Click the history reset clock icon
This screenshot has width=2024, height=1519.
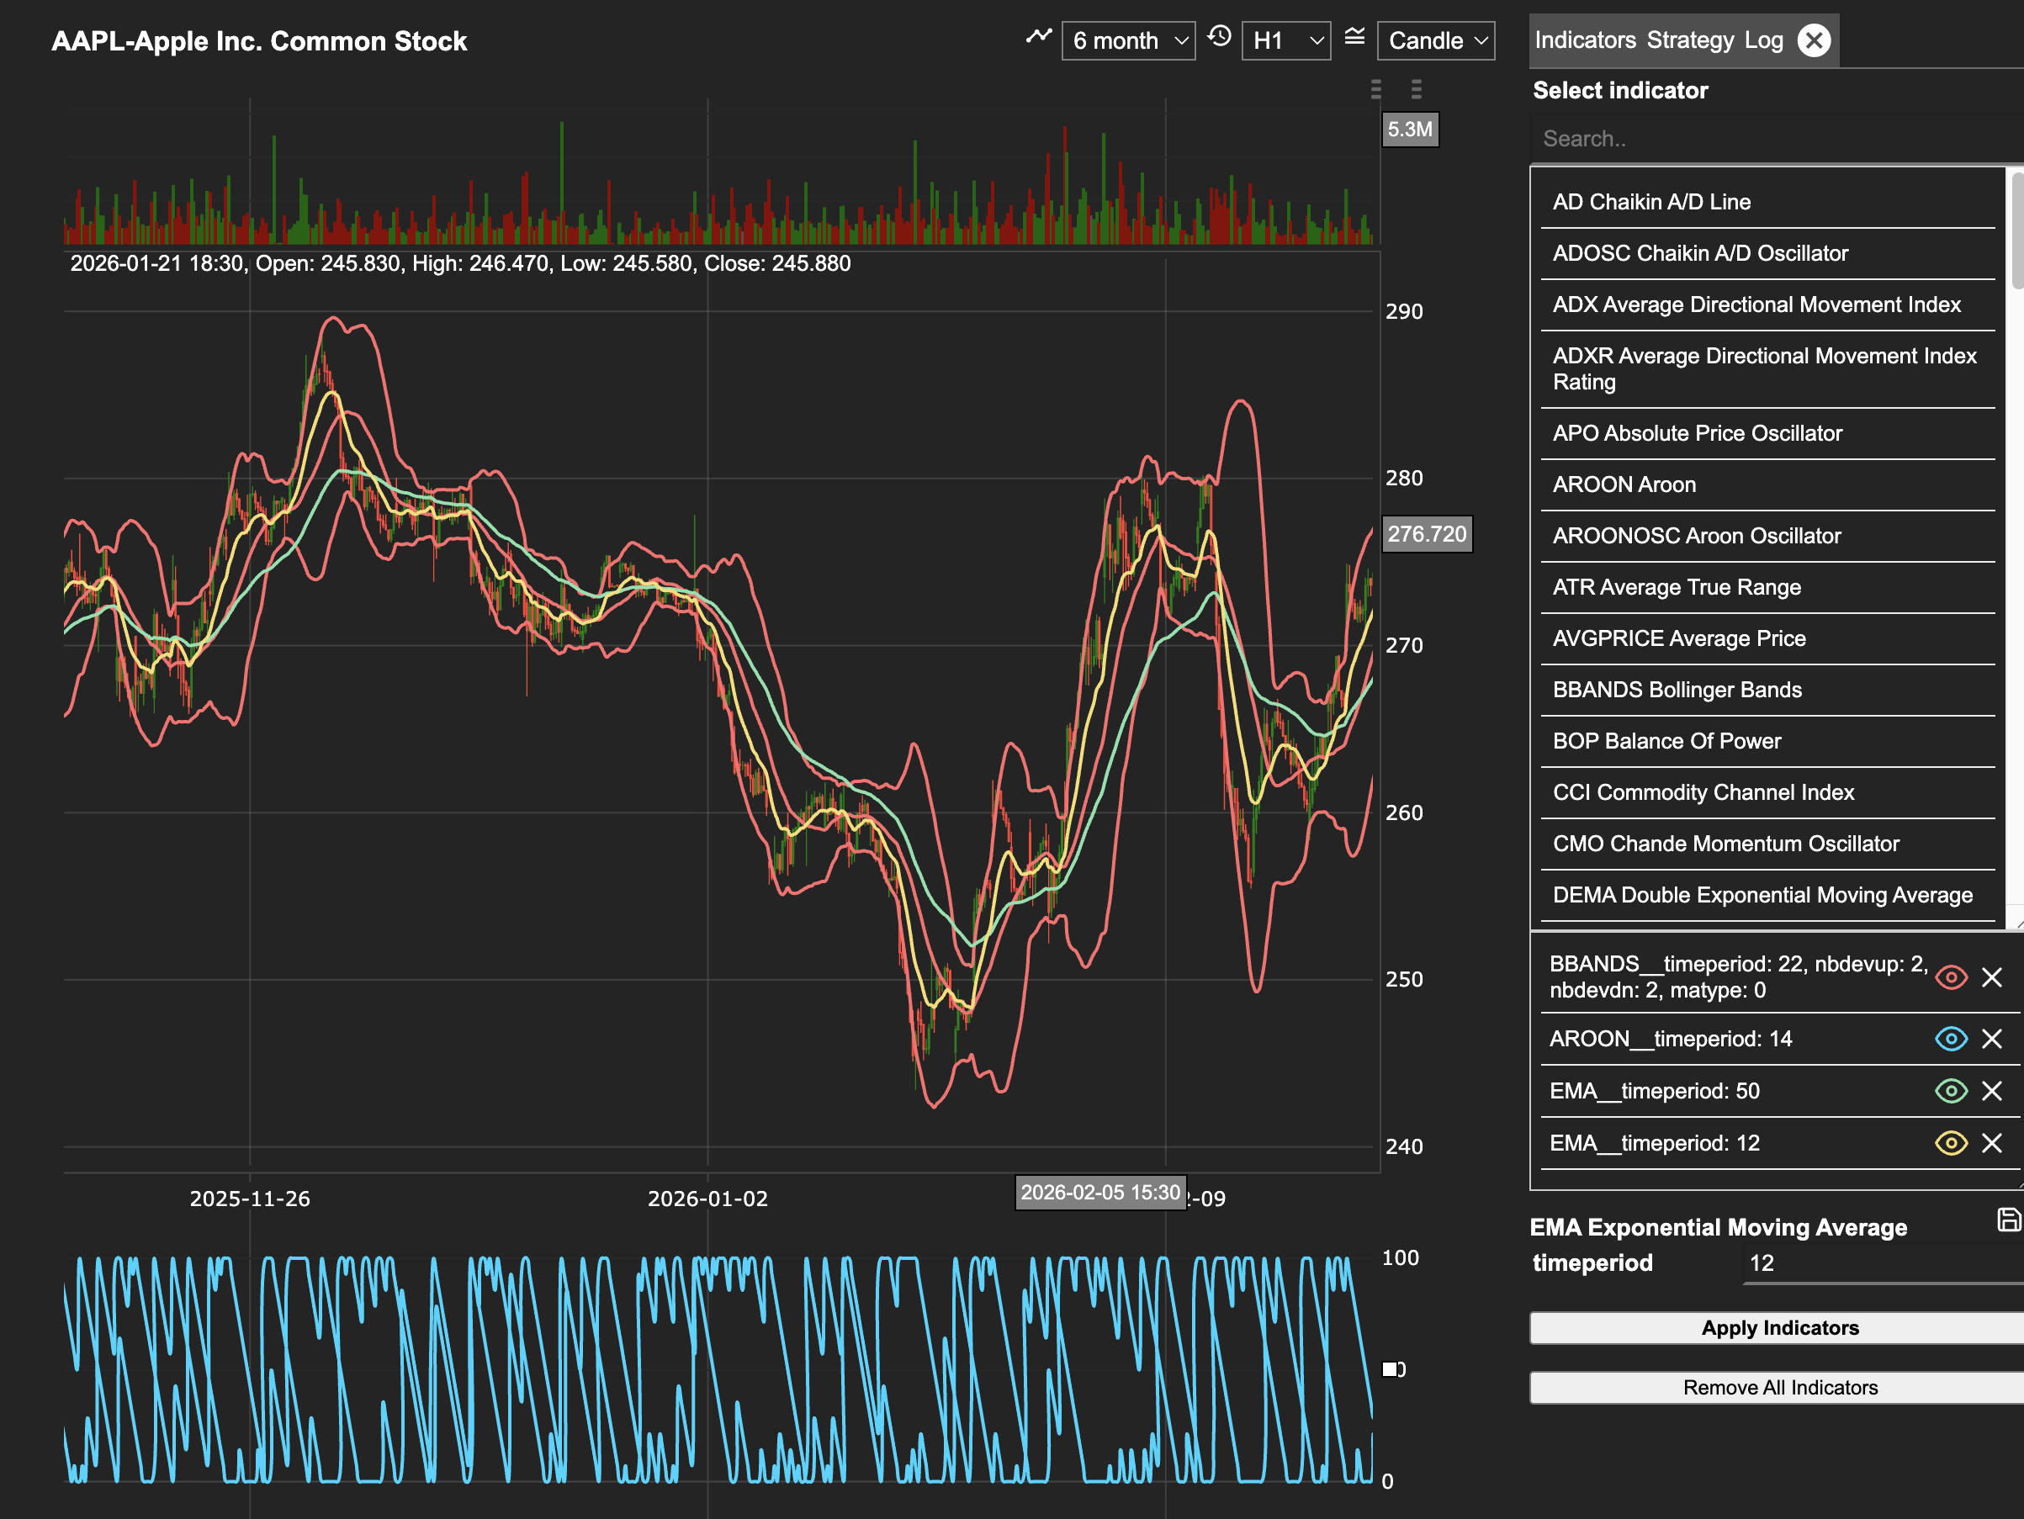1220,40
